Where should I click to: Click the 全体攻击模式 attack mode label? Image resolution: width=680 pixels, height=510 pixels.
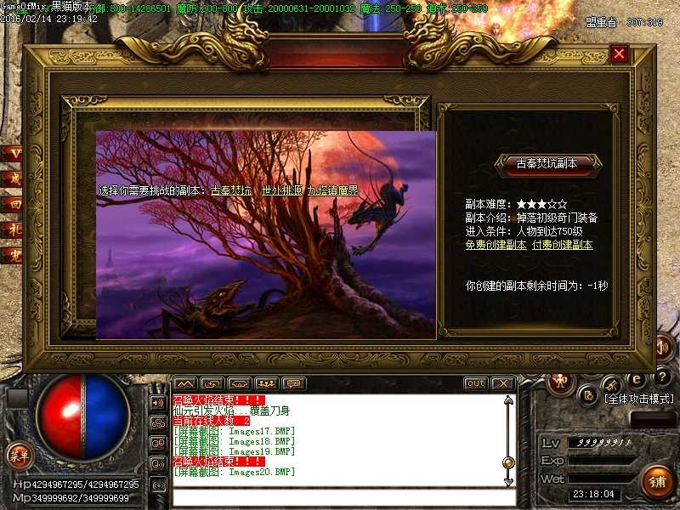tap(639, 399)
